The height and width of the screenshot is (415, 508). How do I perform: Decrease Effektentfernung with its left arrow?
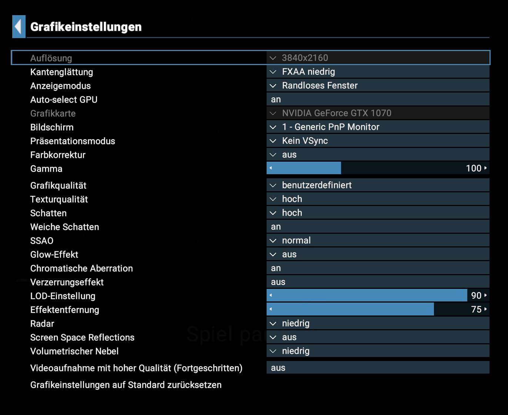point(271,309)
